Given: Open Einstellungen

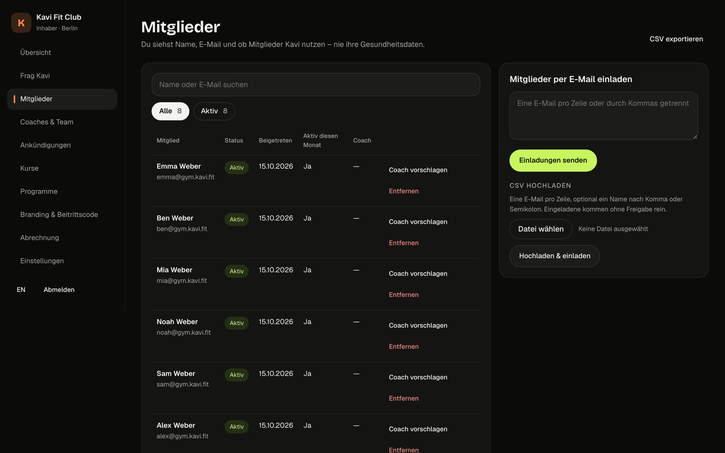Looking at the screenshot, I should (62, 260).
